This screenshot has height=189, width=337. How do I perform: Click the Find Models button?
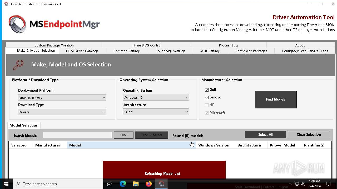[276, 99]
